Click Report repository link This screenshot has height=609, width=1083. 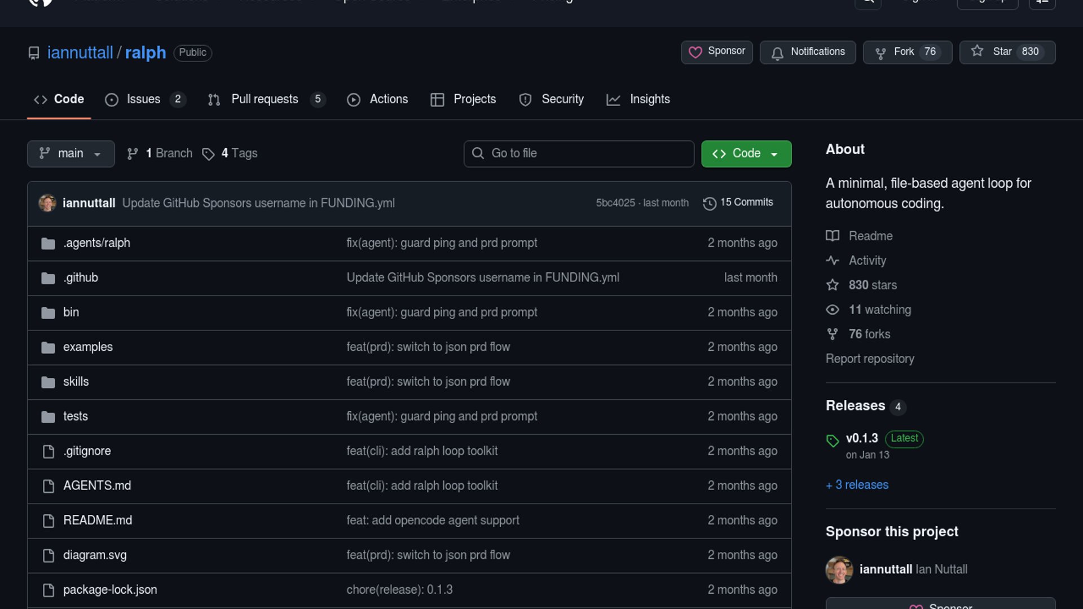tap(870, 359)
